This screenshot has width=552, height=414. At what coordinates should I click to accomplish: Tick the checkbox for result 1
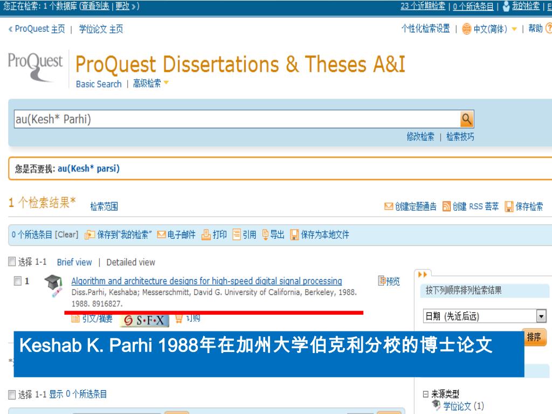coord(18,281)
